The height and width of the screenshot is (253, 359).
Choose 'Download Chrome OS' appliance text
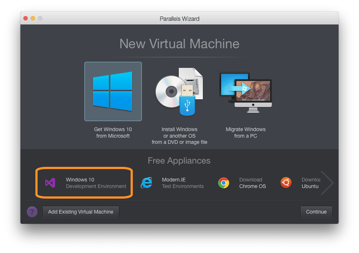(252, 183)
